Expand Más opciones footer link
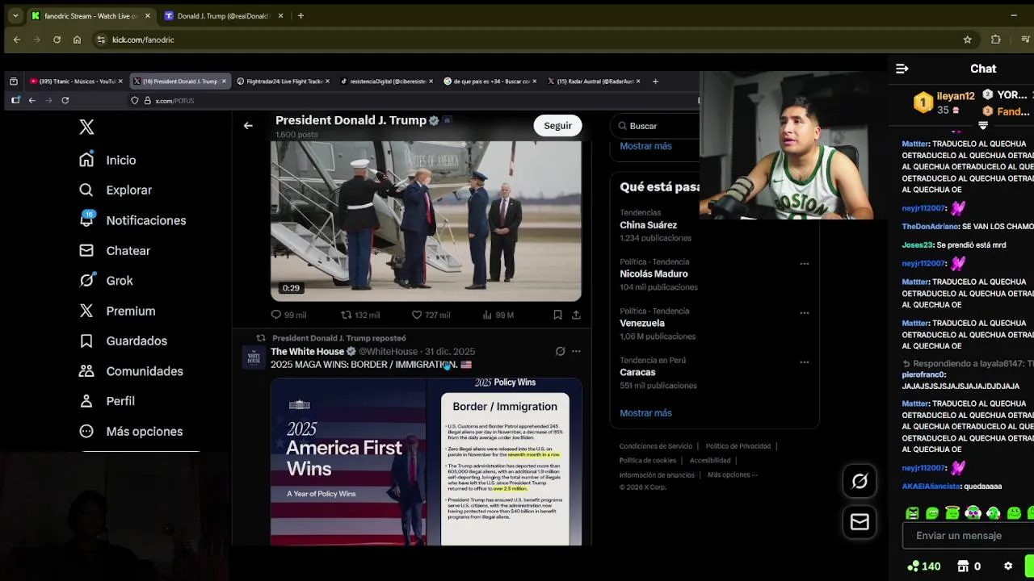Screen dimensions: 1034x581 (x=733, y=474)
